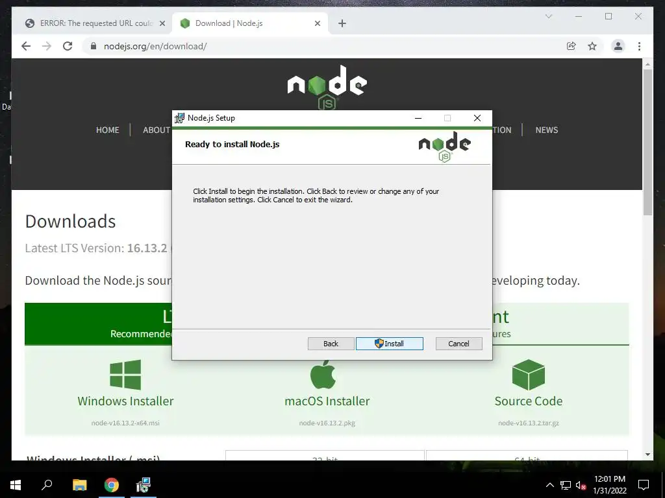Show hidden system tray icons
The image size is (665, 498).
tap(549, 485)
